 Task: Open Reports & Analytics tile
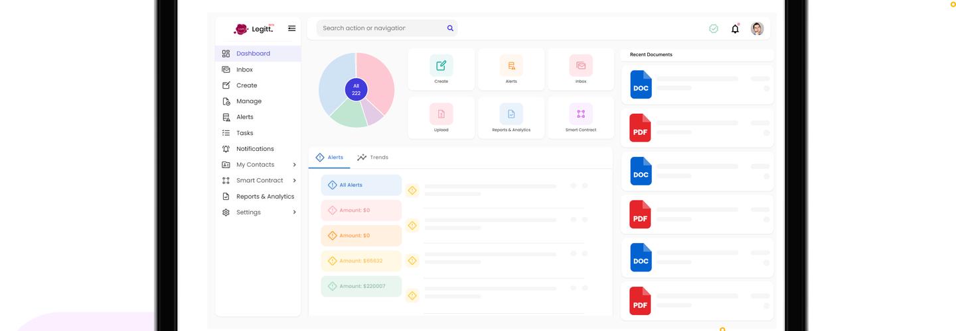pos(511,118)
